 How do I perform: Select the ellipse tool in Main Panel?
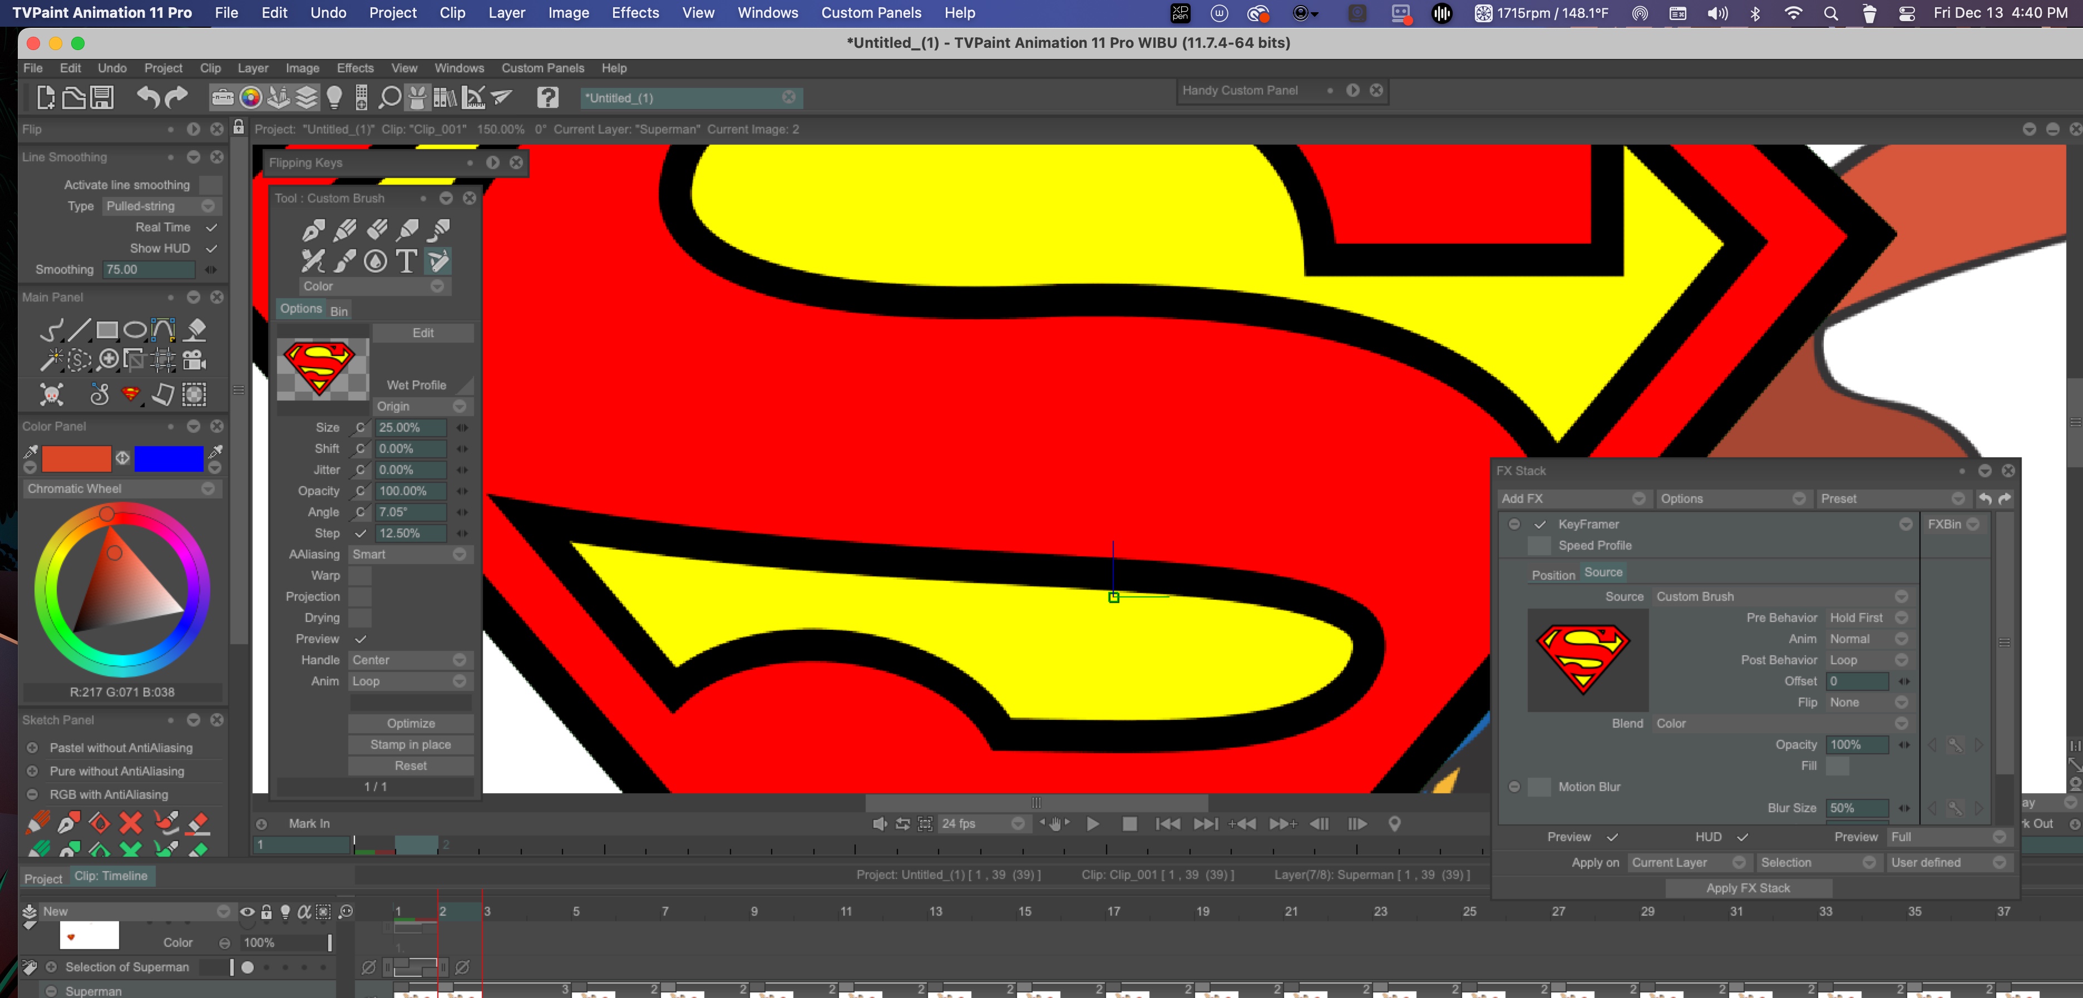coord(135,330)
